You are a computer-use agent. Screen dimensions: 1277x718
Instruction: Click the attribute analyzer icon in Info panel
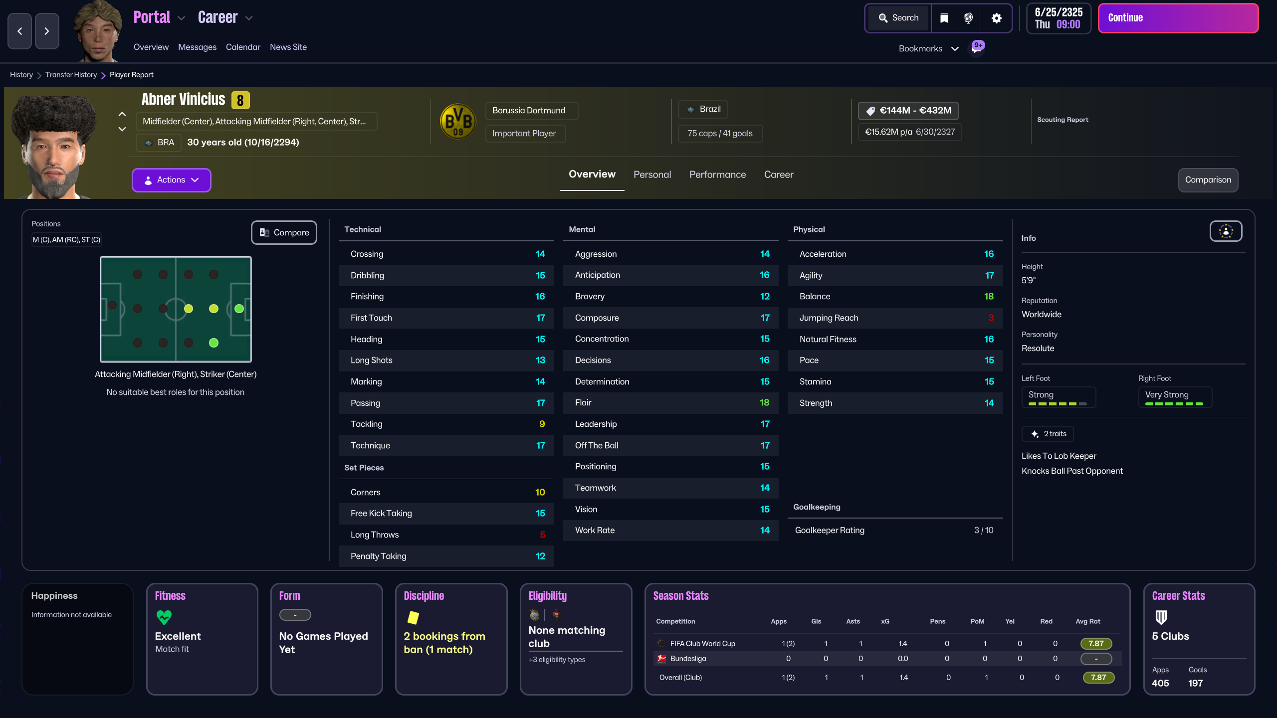(x=1226, y=231)
